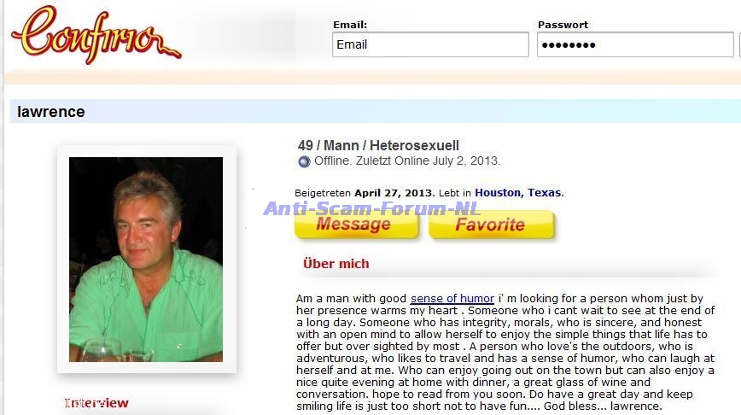Click the Anti-Scam-Forum-NL watermark text

click(372, 208)
